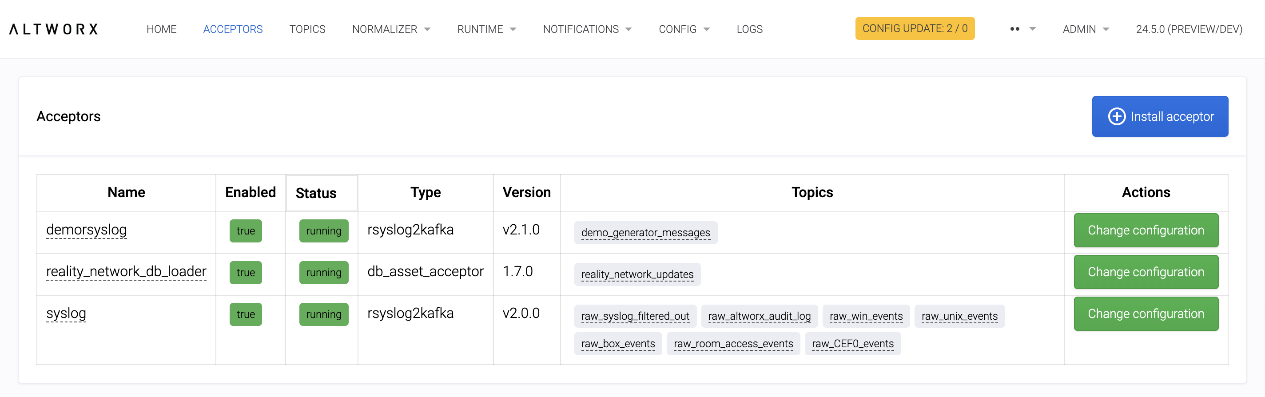Open the demorsyslog acceptor details
Image resolution: width=1265 pixels, height=397 pixels.
(x=87, y=230)
